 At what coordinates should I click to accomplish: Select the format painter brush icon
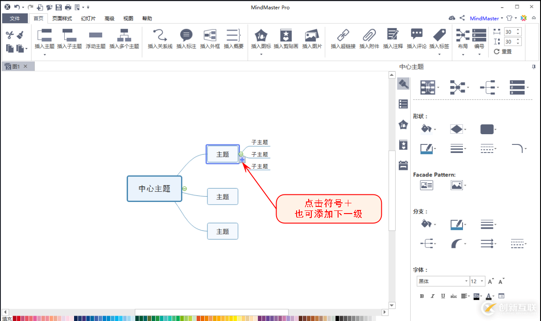20,35
